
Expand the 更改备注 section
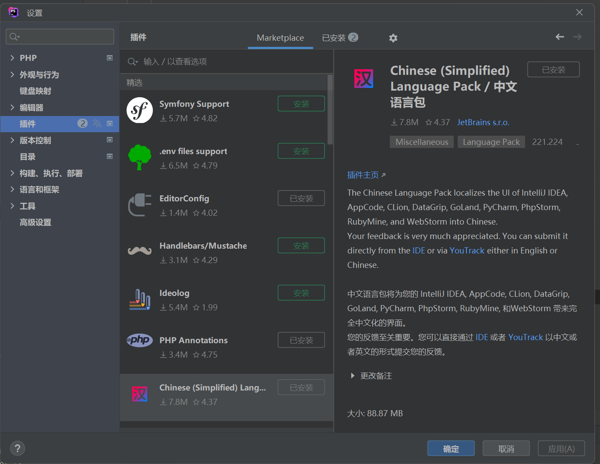353,376
